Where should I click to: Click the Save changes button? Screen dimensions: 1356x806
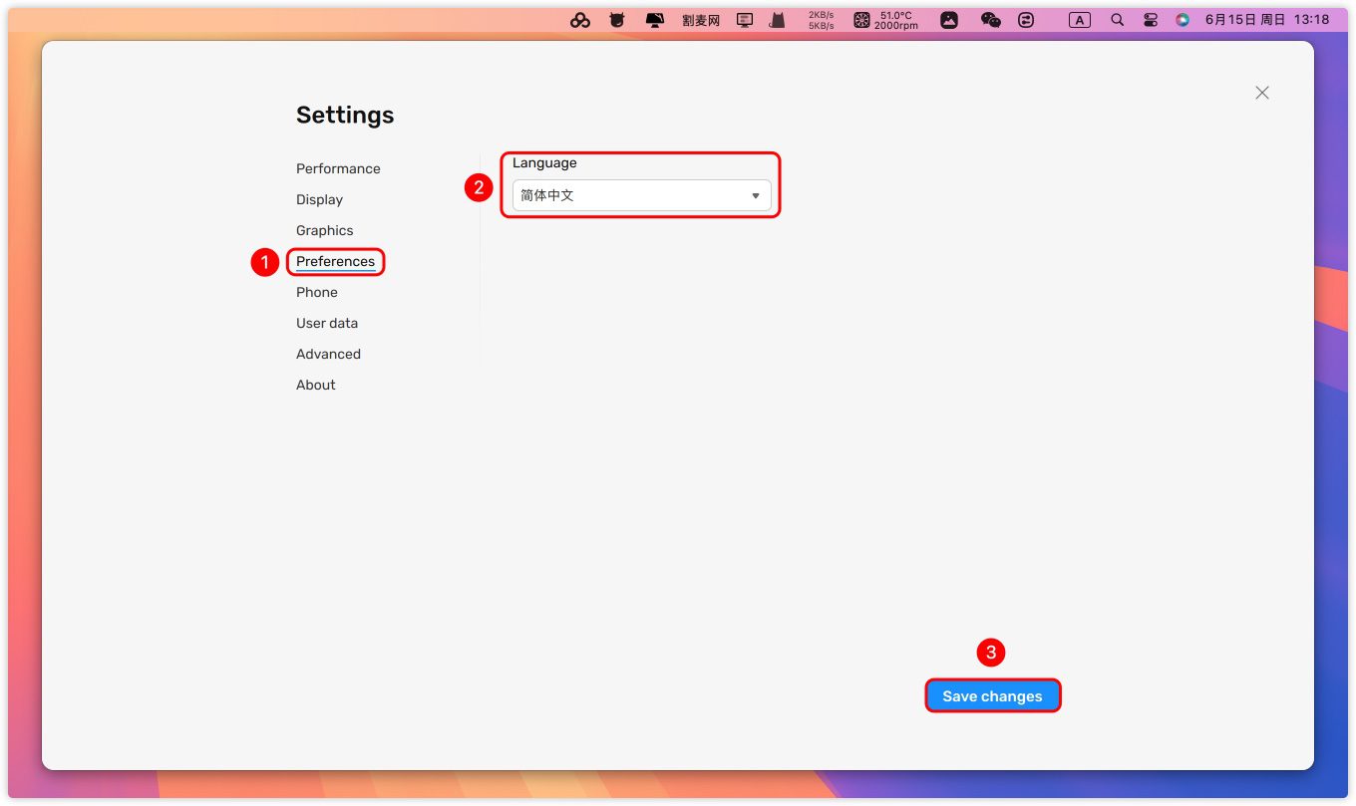point(992,696)
